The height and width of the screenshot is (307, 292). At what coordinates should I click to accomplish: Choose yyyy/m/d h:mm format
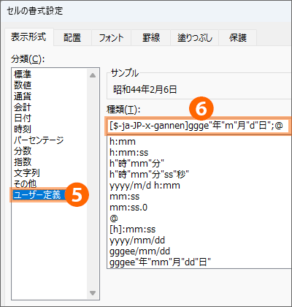(145, 186)
